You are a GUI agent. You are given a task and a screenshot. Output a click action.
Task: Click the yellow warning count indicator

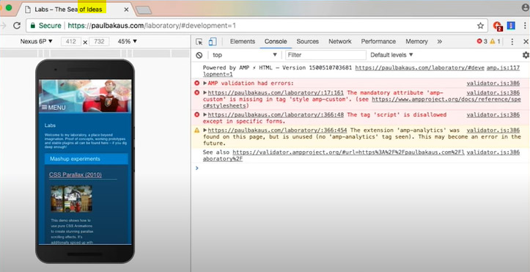coord(495,41)
